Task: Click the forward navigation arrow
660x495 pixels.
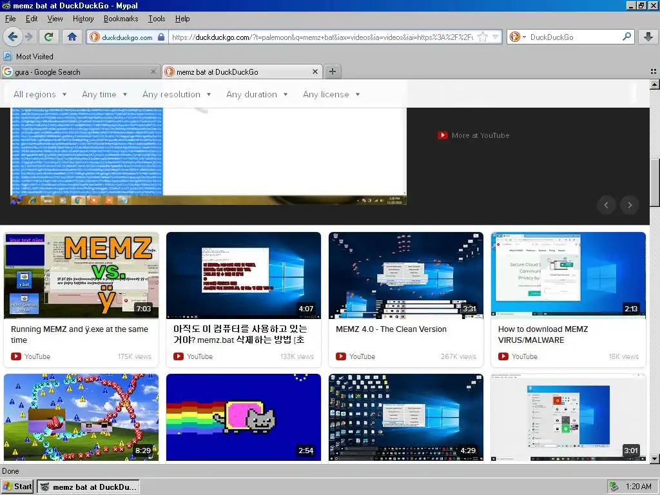Action: pos(28,37)
